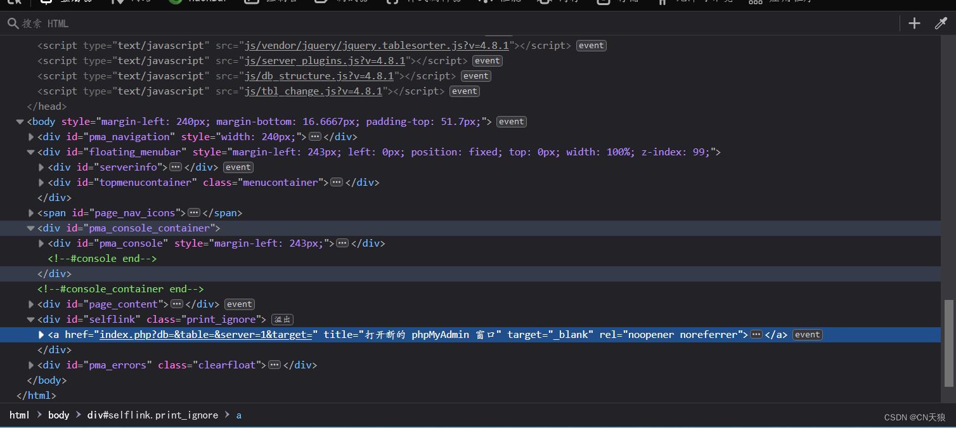Expand the pma_navigation div node
956x428 pixels.
click(31, 137)
